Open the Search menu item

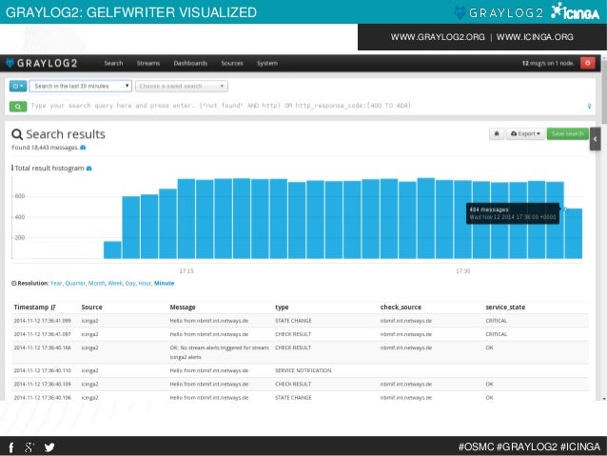tap(113, 63)
